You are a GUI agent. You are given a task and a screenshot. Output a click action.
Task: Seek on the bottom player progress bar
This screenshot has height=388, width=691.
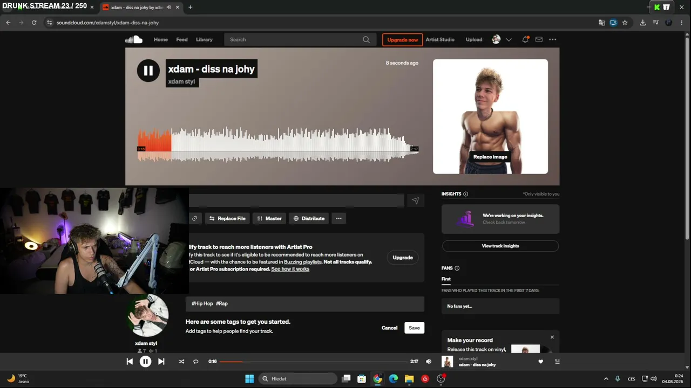313,362
